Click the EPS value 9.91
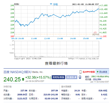 78,95
